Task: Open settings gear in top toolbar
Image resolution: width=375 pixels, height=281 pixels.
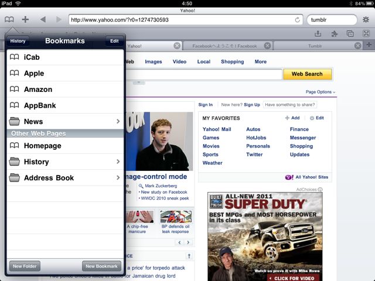Action: 366,19
